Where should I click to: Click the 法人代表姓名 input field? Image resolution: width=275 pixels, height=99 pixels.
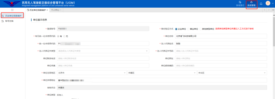221,44
